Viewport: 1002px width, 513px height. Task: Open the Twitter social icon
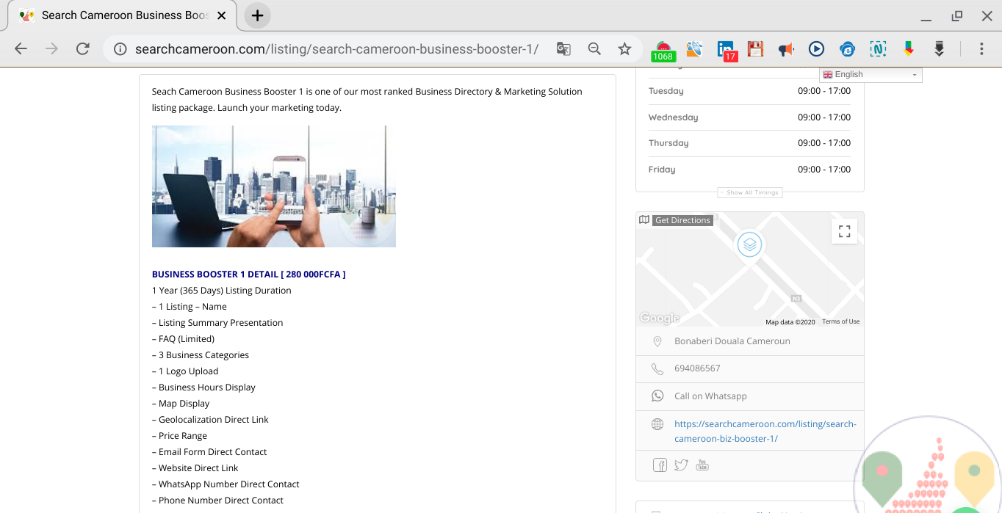tap(681, 465)
